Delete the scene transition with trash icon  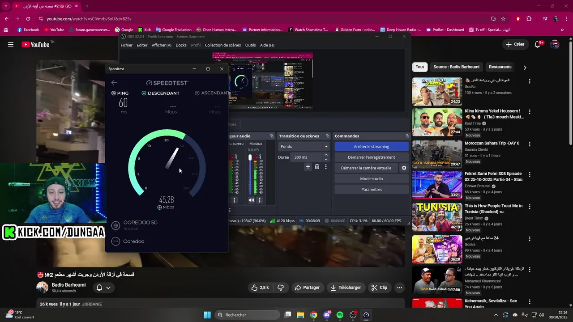pos(317,167)
